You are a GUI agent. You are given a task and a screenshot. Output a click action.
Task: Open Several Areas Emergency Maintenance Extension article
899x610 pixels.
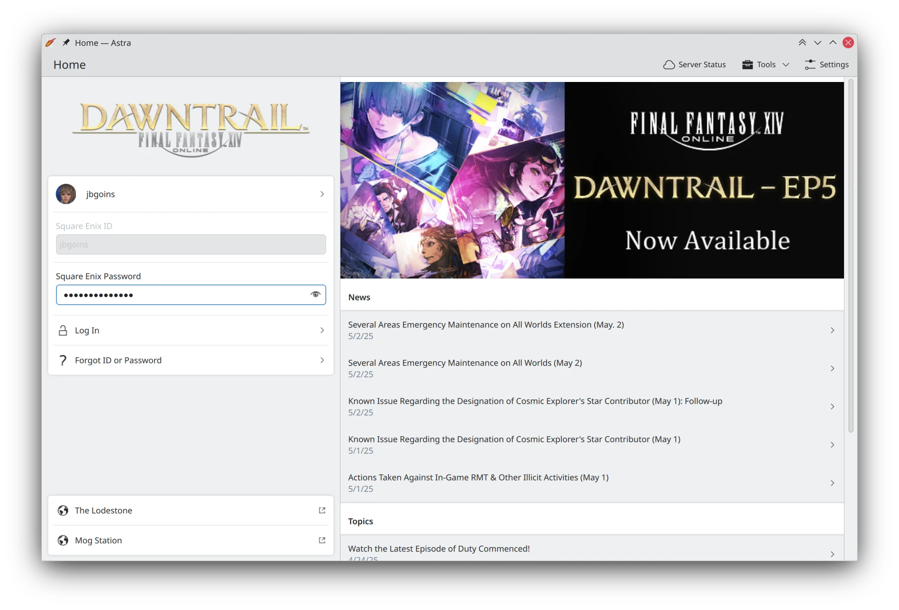[592, 330]
